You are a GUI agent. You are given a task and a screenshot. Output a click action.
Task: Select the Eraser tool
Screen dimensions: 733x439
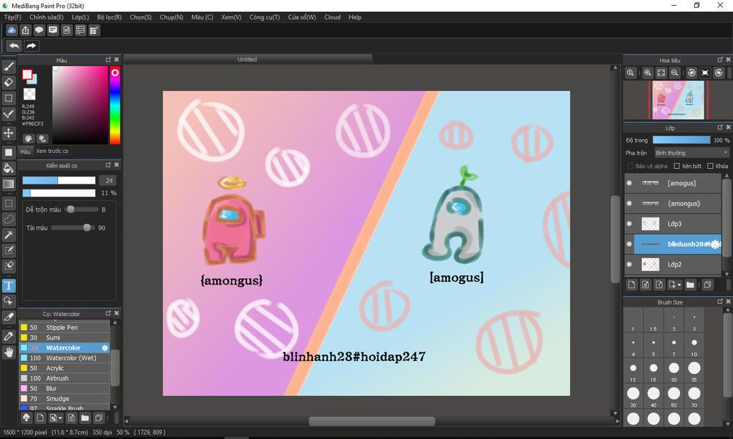(x=9, y=82)
